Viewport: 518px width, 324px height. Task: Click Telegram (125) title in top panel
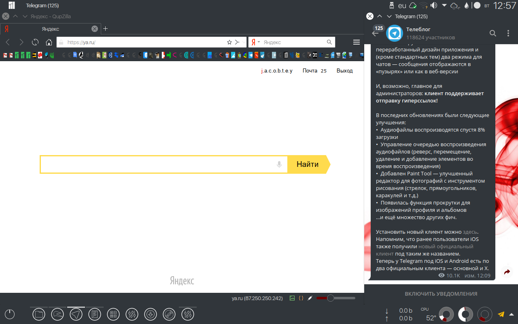point(42,6)
